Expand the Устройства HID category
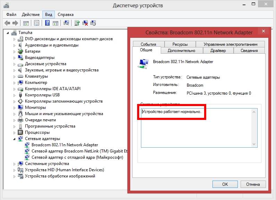The width and height of the screenshot is (276, 200). click(14, 170)
